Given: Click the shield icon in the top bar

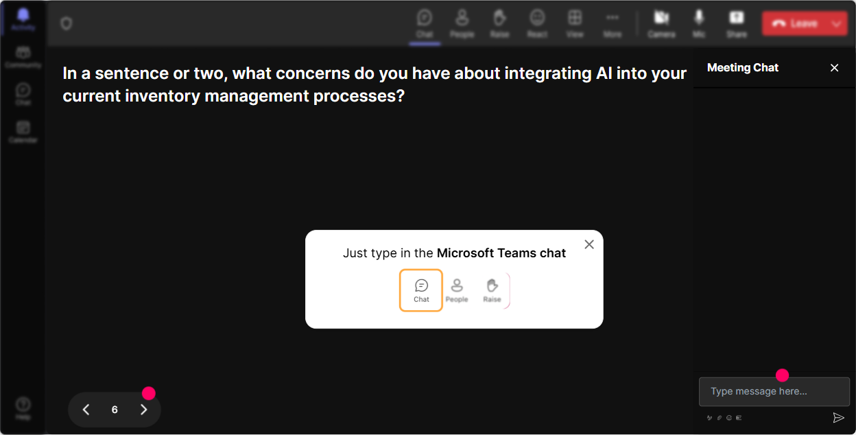Looking at the screenshot, I should pos(66,23).
